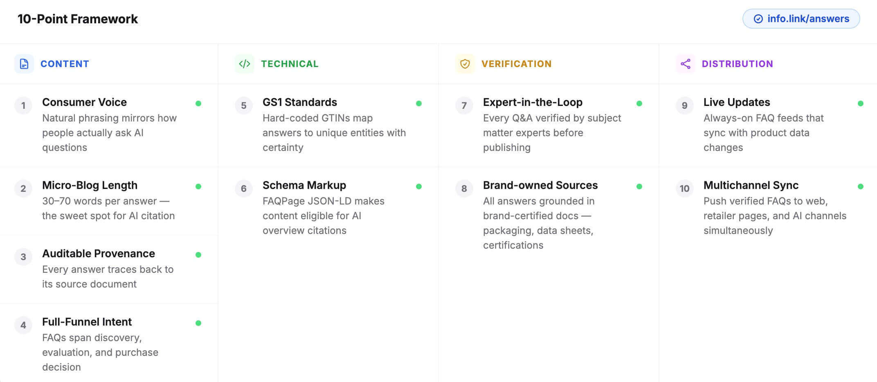
Task: Select the Brand-owned Sources heading
Action: coord(540,185)
